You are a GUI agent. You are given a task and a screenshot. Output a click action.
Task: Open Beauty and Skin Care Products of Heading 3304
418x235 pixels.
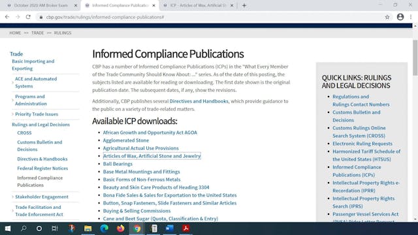tap(156, 187)
